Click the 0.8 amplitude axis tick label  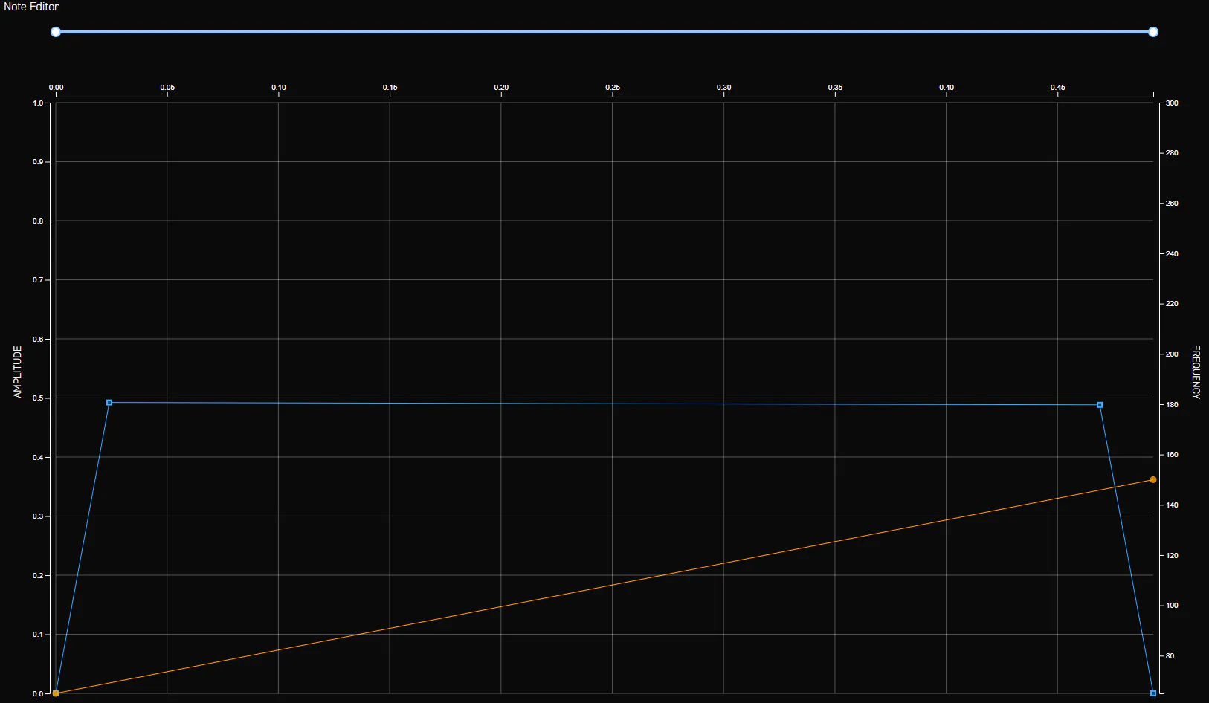[x=38, y=221]
